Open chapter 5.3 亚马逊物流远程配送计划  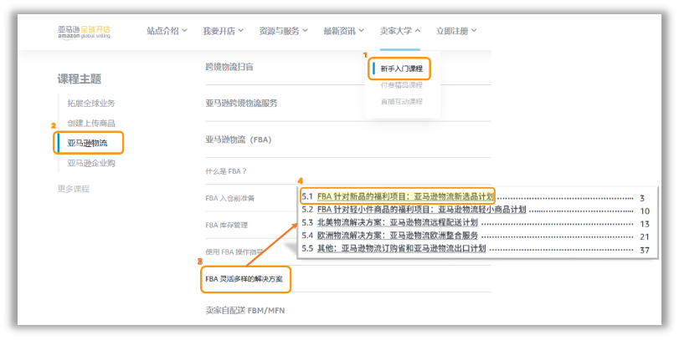pyautogui.click(x=397, y=222)
